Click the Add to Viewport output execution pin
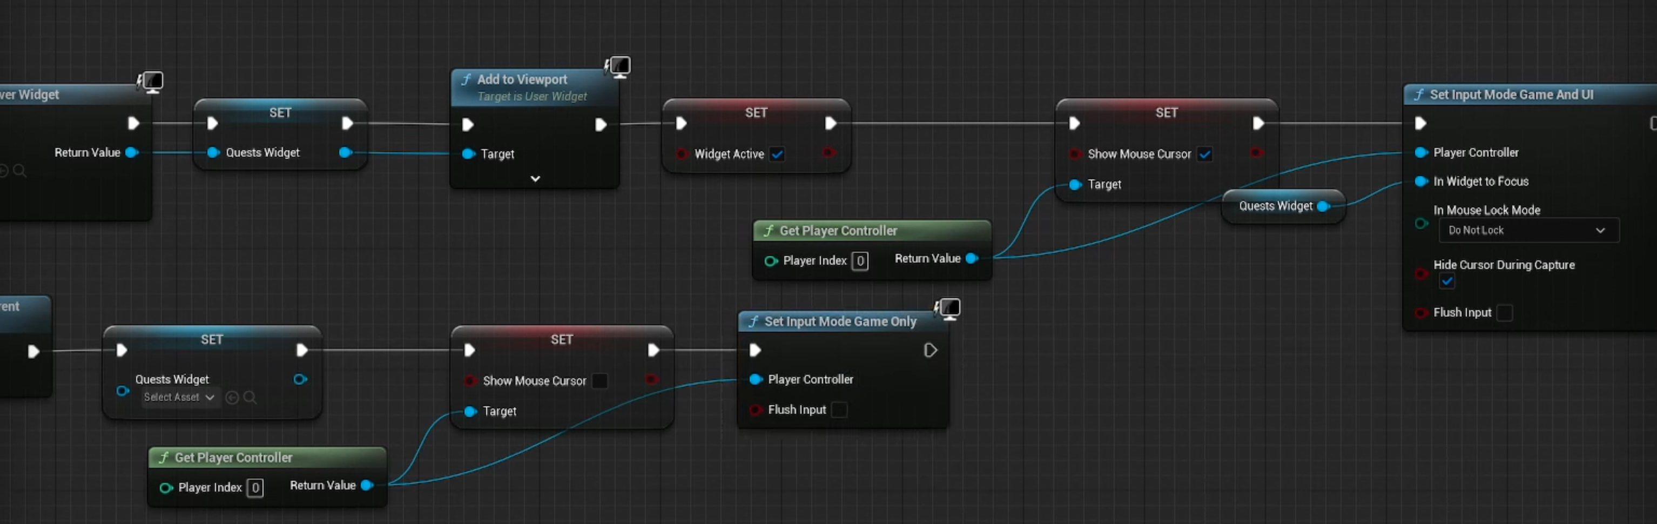 point(600,125)
